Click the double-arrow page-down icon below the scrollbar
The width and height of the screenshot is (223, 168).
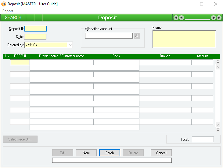coord(218,130)
